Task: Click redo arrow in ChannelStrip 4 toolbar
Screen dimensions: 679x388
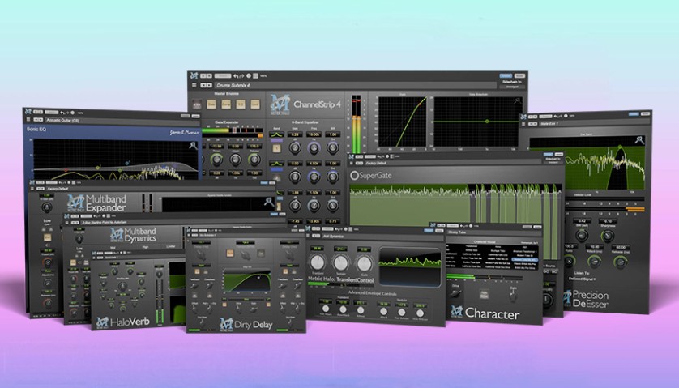Action: [241, 76]
